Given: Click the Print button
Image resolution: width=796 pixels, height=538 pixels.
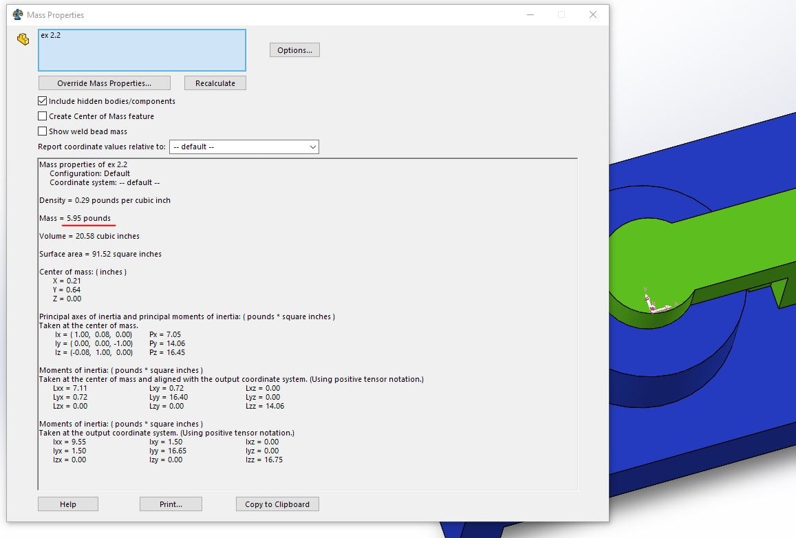Looking at the screenshot, I should (x=171, y=504).
